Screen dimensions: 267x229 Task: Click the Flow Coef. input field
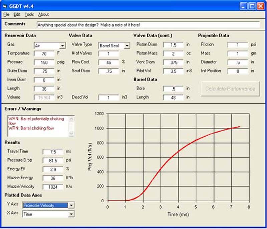point(108,62)
